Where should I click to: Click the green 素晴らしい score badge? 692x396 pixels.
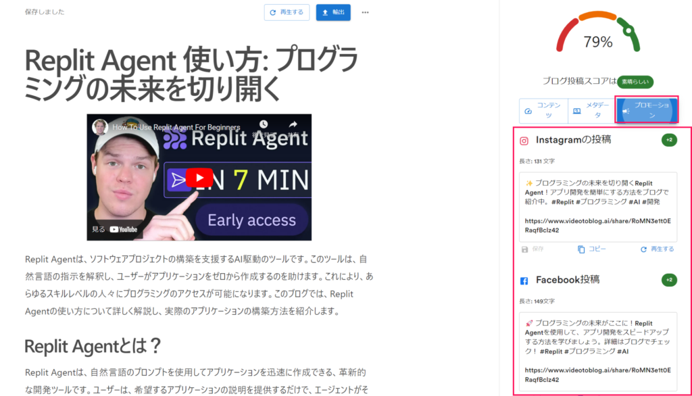click(x=635, y=82)
